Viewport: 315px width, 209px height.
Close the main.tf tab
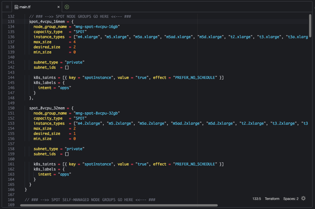coord(58,7)
